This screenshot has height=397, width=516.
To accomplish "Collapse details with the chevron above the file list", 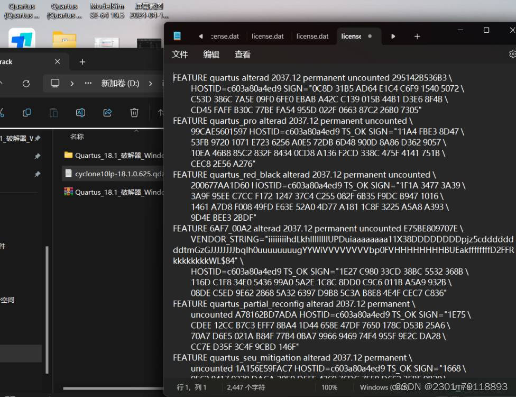I will pos(136,131).
